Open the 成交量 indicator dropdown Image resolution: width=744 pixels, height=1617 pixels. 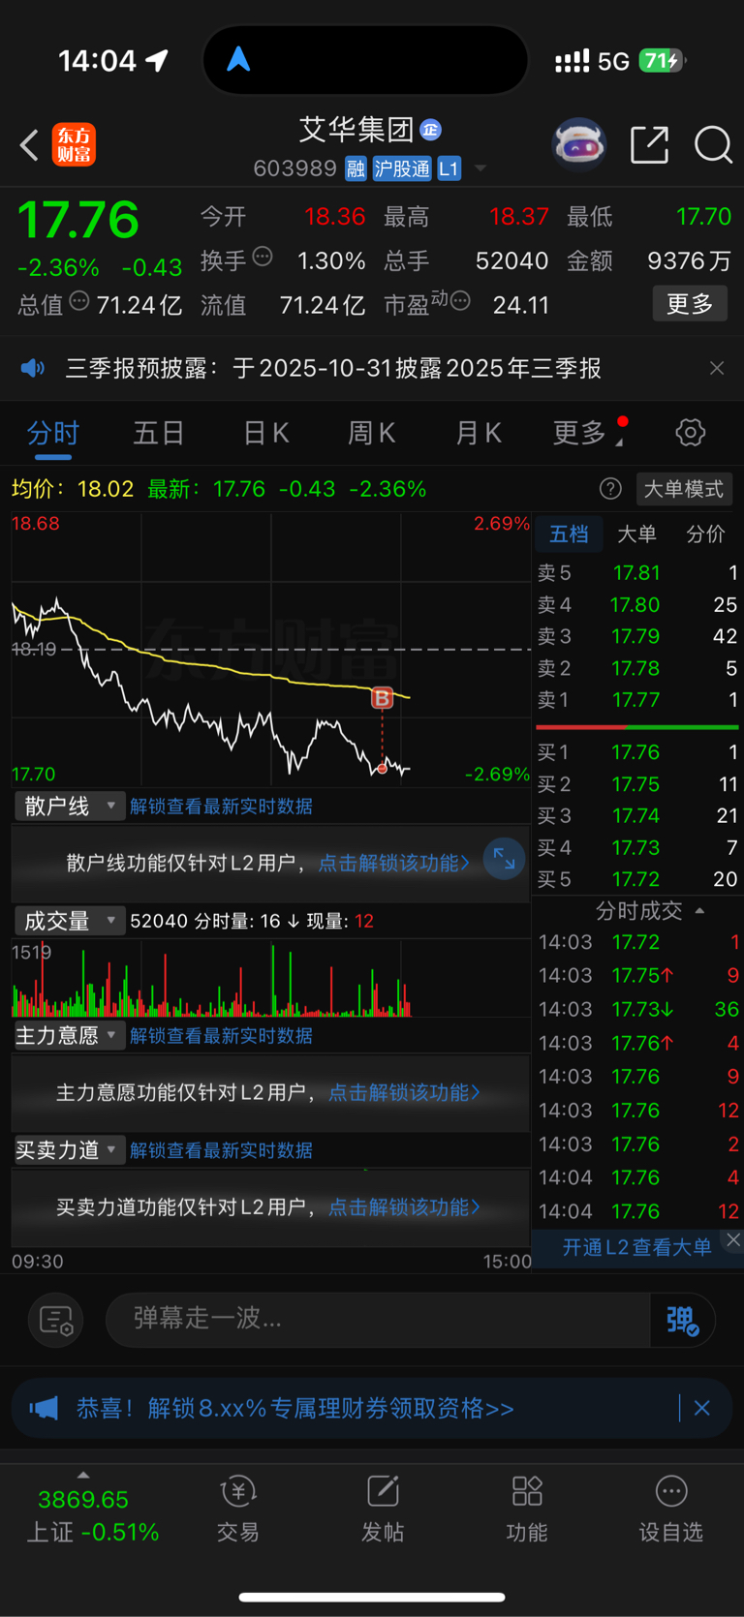pyautogui.click(x=70, y=921)
